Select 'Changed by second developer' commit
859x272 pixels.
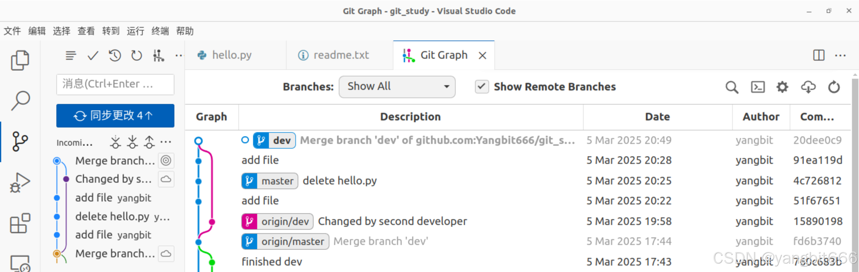(393, 221)
